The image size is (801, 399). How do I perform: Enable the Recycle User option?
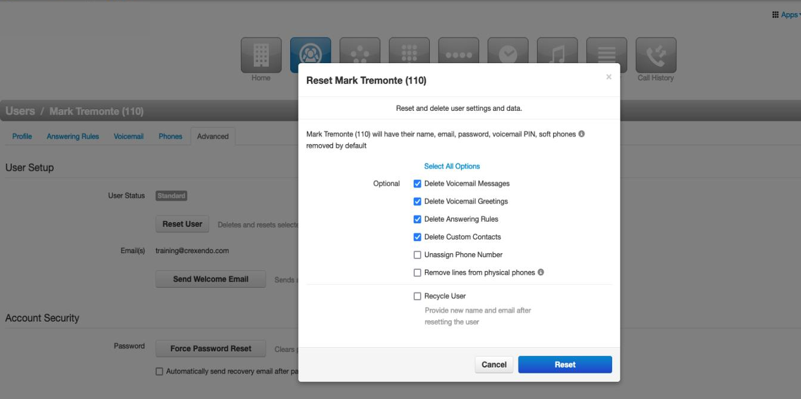[417, 296]
